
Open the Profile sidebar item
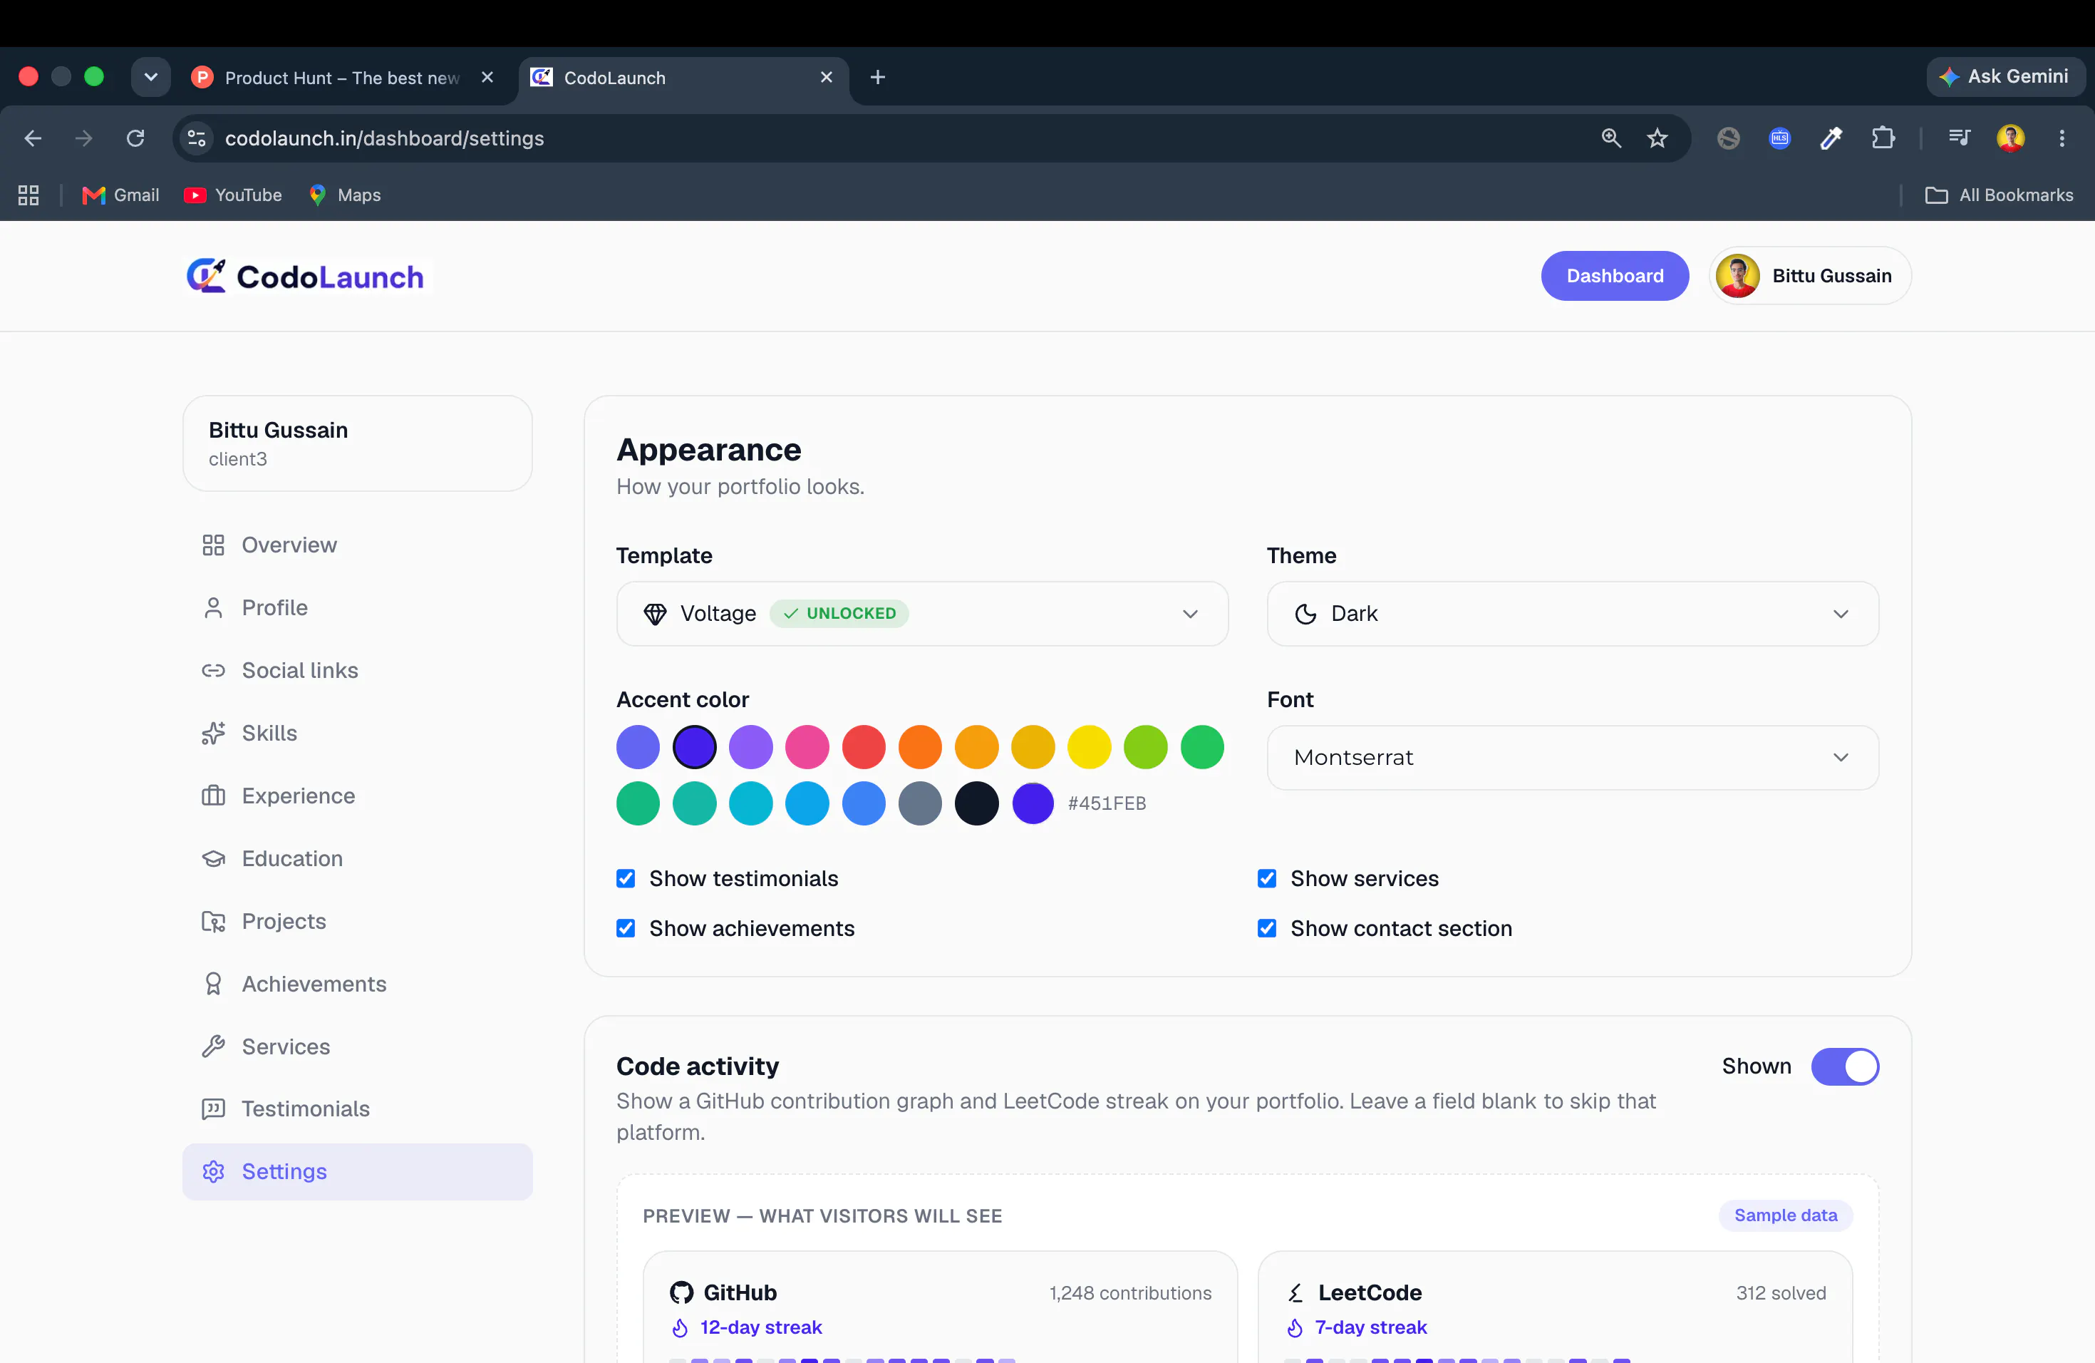(x=358, y=607)
